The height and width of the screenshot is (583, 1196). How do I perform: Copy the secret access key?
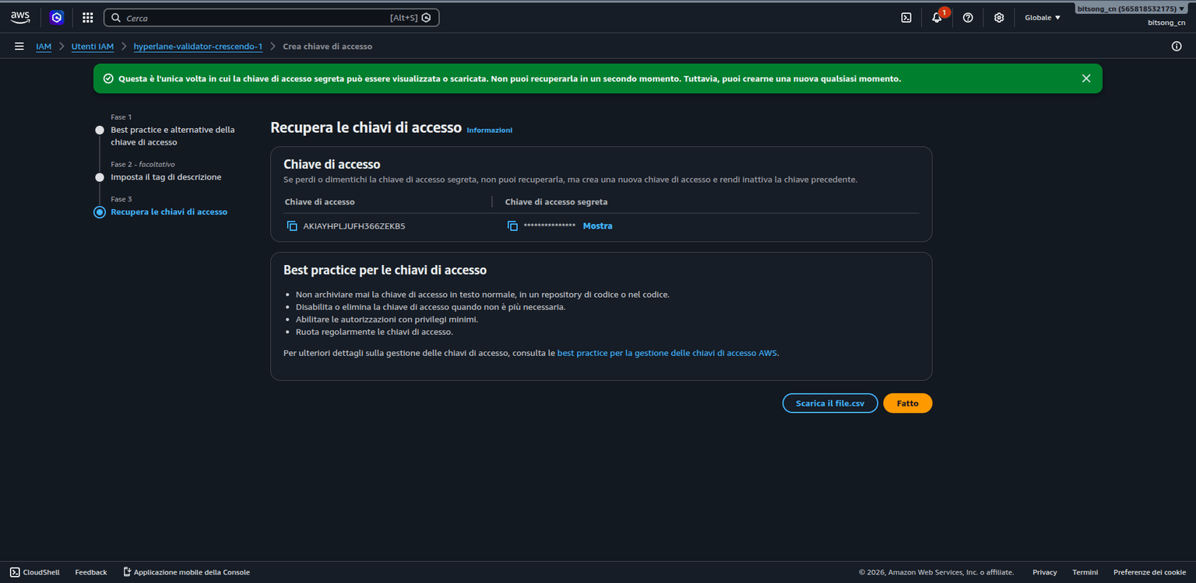(512, 226)
